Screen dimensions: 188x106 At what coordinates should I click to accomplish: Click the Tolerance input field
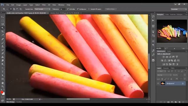click(x=63, y=9)
